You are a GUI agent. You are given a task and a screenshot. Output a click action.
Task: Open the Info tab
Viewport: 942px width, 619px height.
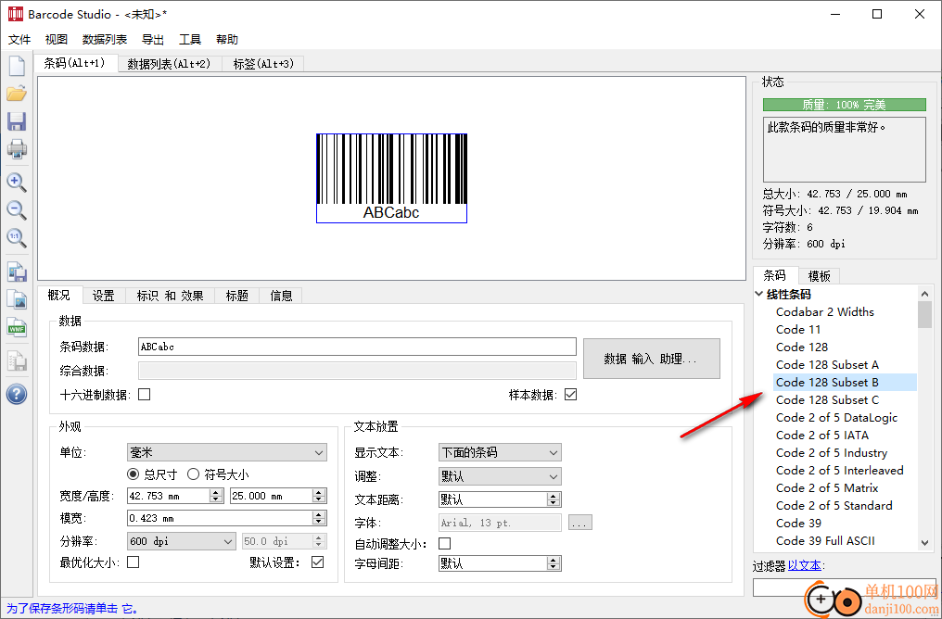[281, 296]
